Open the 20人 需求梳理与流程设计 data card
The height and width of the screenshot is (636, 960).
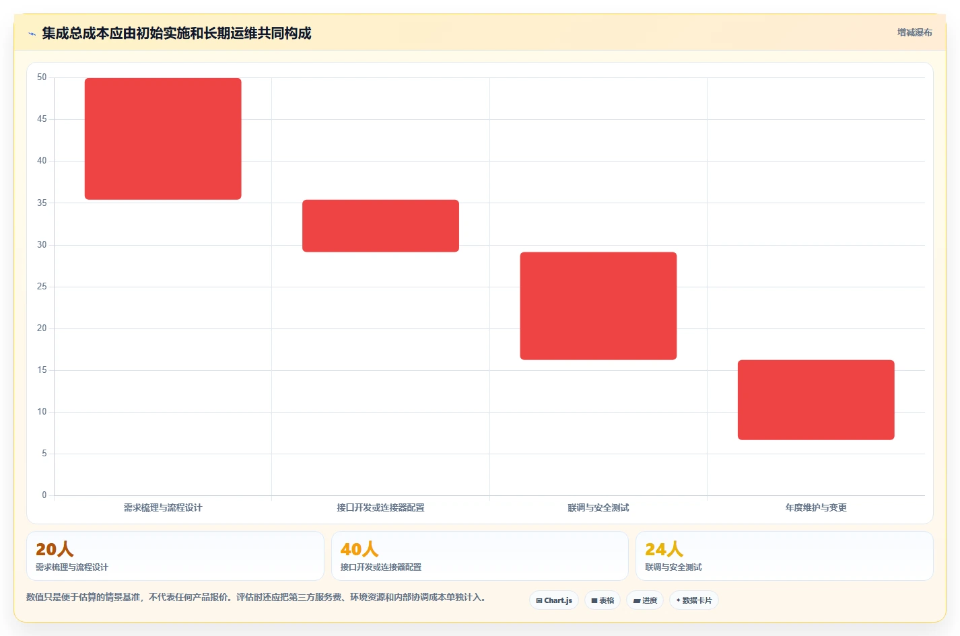click(175, 556)
